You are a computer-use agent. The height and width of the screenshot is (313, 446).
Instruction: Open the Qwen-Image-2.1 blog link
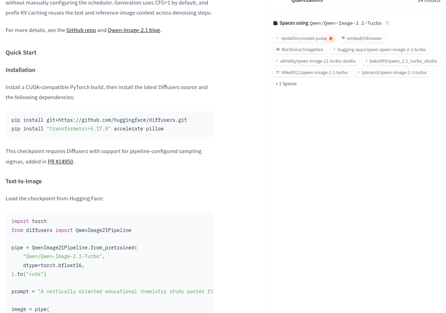click(x=134, y=30)
